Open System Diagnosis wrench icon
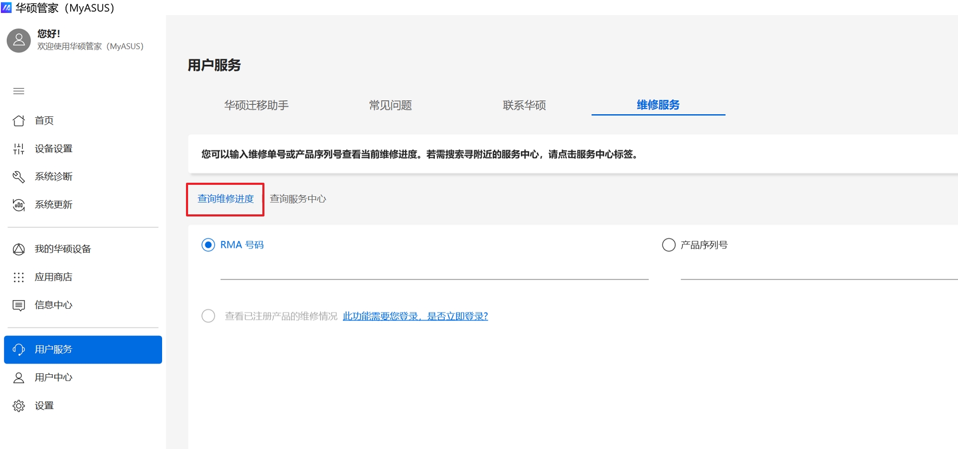Screen dimensions: 958x449 [x=19, y=177]
